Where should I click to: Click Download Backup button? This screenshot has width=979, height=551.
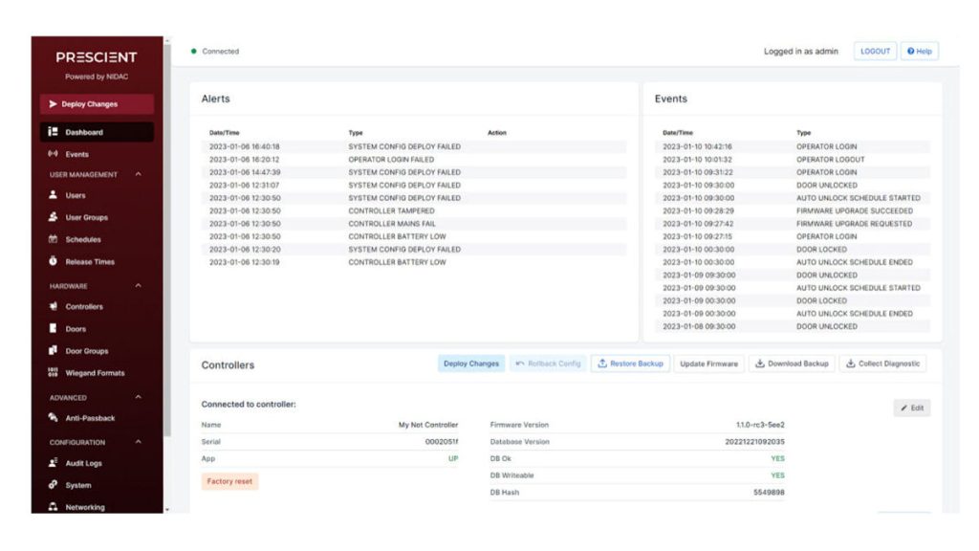(791, 364)
